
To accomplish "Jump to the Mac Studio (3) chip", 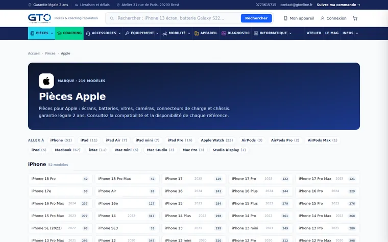I will [160, 150].
